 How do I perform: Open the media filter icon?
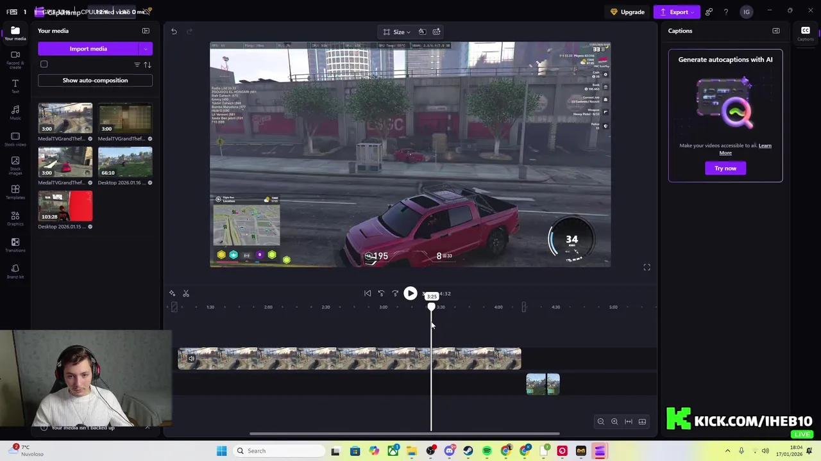tap(137, 65)
